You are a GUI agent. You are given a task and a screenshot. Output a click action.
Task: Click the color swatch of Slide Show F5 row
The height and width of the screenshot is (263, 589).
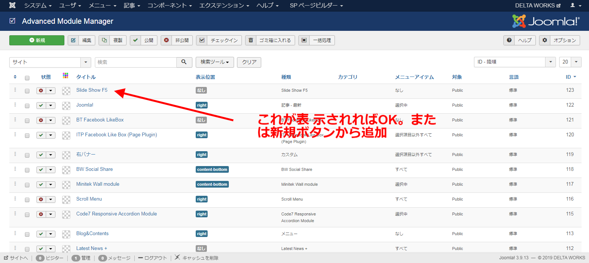(66, 91)
